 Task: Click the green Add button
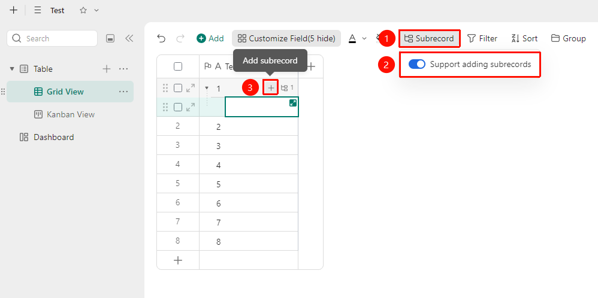coord(210,38)
